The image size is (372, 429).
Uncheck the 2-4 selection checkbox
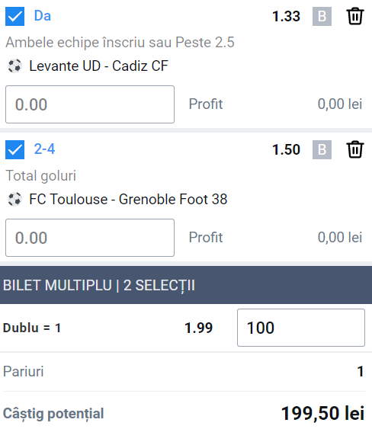pyautogui.click(x=14, y=149)
